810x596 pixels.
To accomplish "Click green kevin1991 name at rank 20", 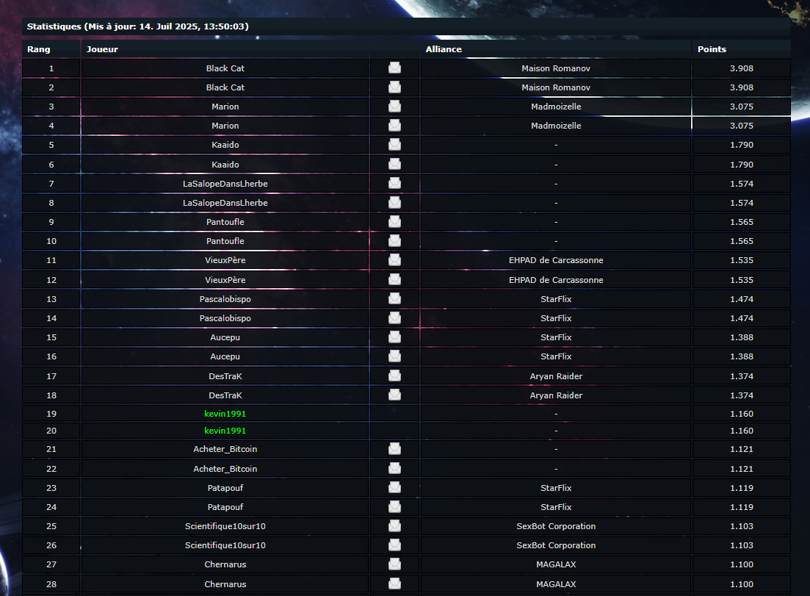I will 225,431.
